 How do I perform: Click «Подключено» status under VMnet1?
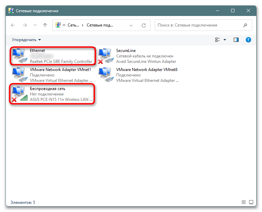(42, 75)
